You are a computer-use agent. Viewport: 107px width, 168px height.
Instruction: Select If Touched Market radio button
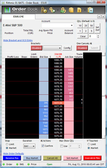coord(89,148)
